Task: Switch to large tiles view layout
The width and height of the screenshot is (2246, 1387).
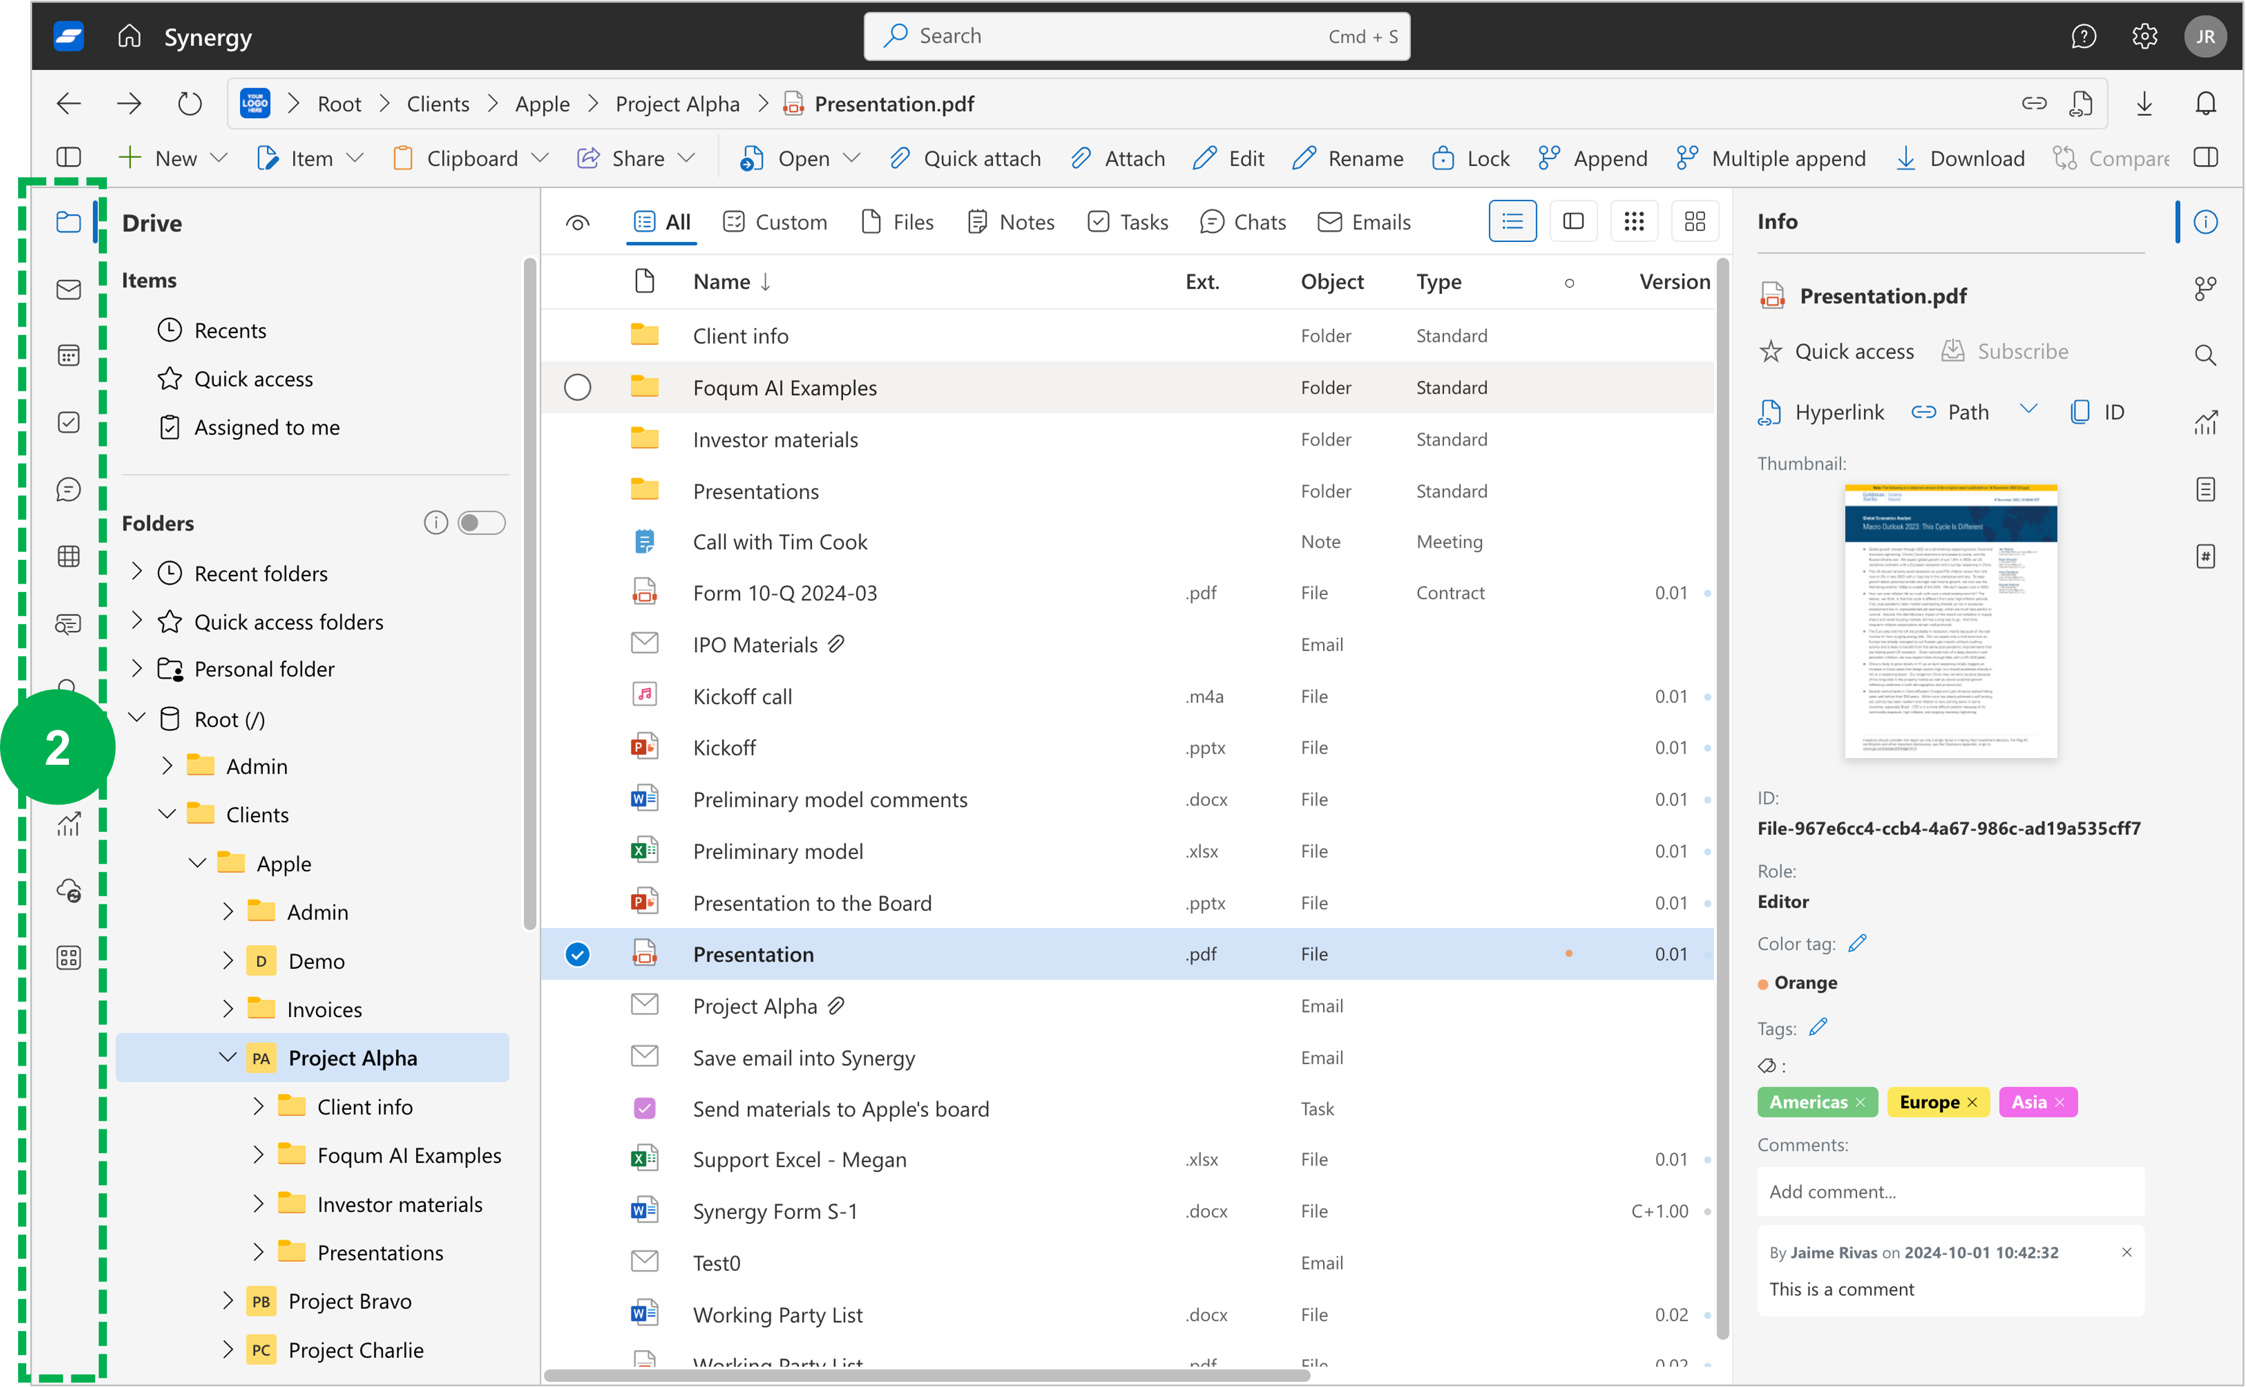Action: point(1694,222)
